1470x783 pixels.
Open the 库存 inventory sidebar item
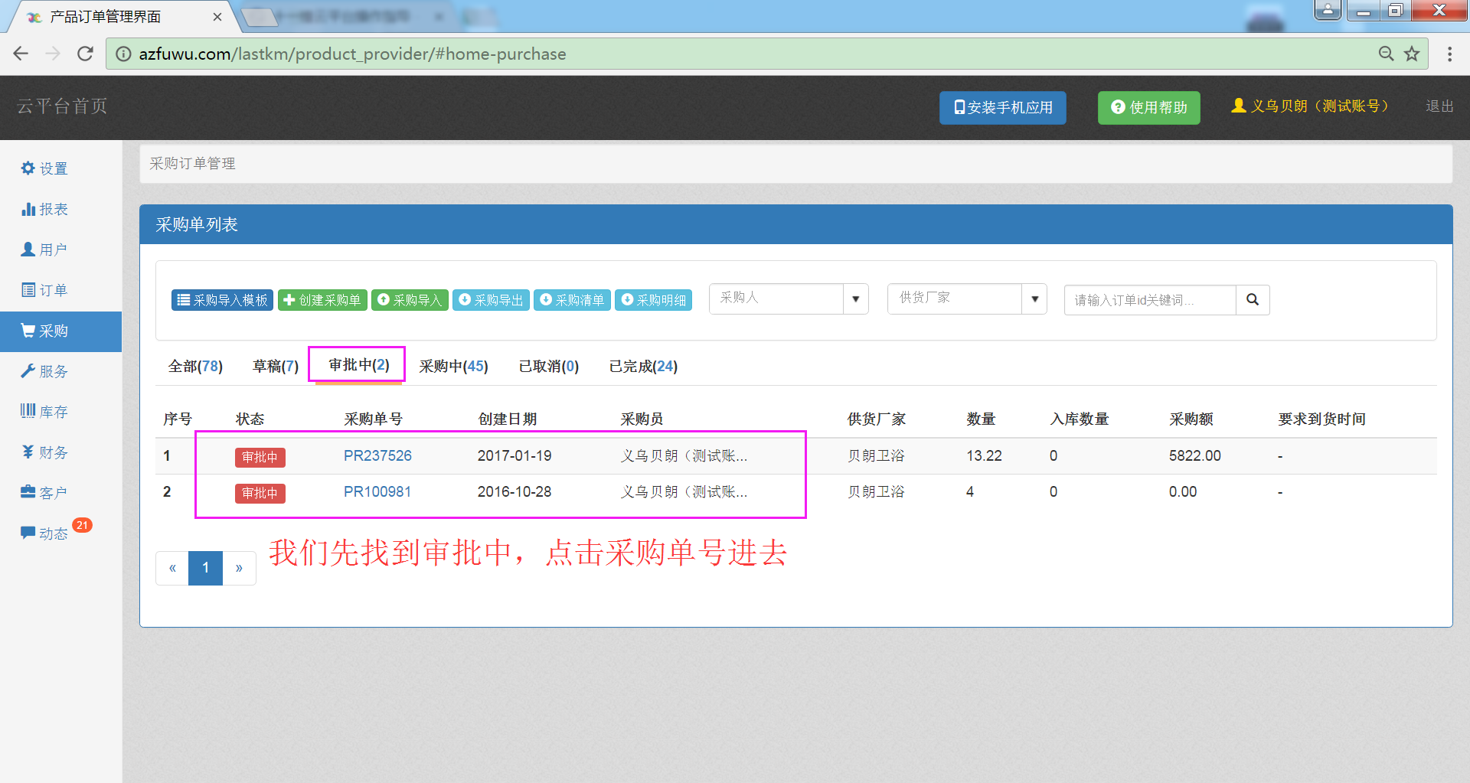pos(44,412)
